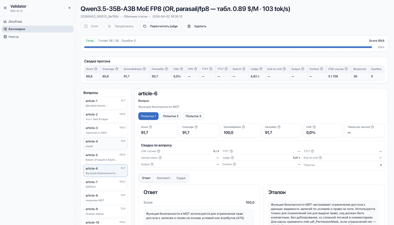Select Попытка 2 attempt
Screen dimensions: 394x225
170,116
